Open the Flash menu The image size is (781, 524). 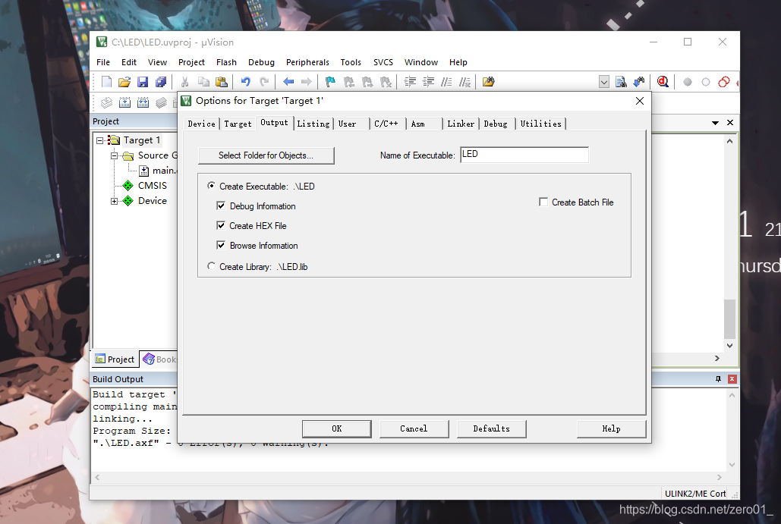coord(226,62)
